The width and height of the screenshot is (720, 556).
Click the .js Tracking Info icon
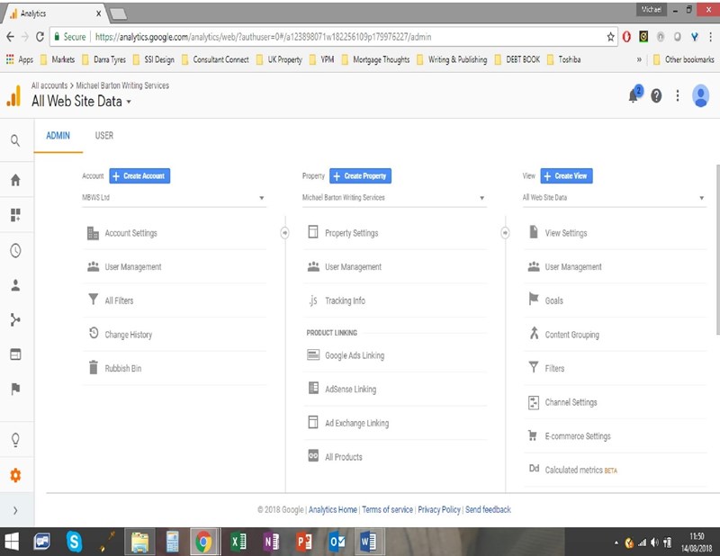pos(312,300)
